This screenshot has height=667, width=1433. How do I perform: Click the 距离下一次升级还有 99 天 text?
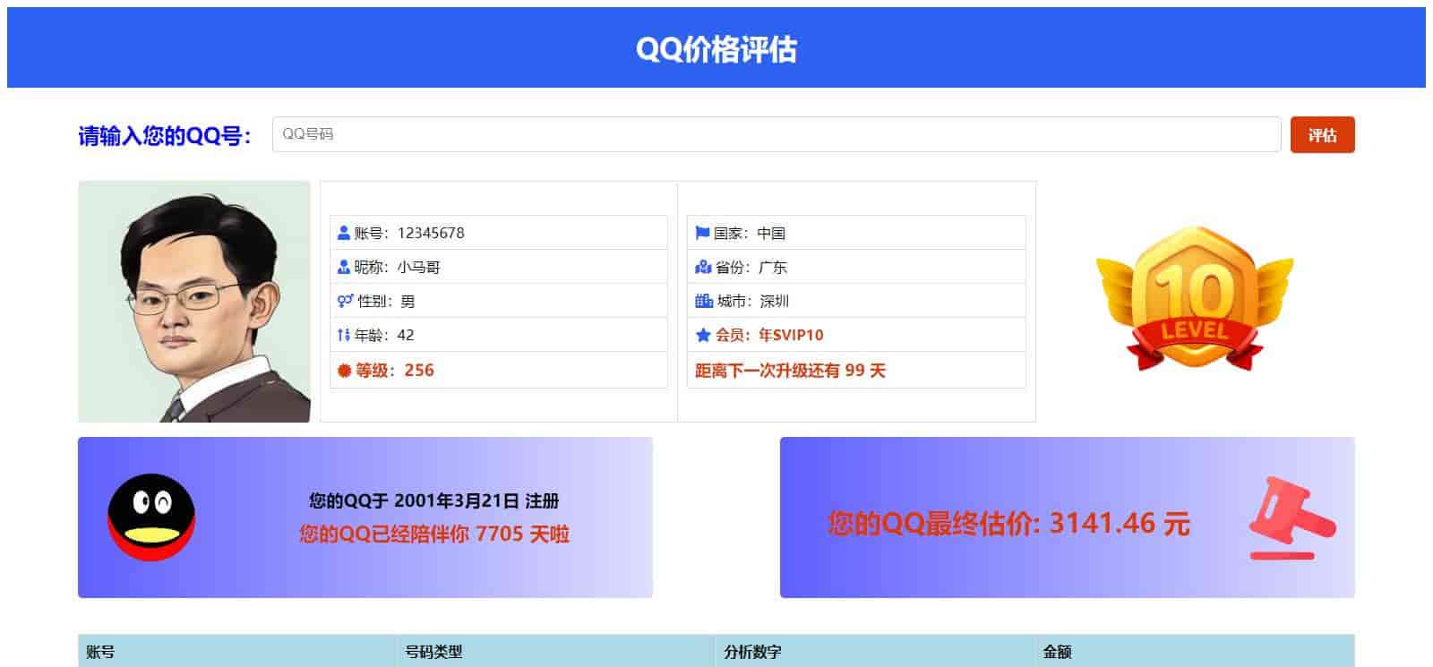(790, 370)
